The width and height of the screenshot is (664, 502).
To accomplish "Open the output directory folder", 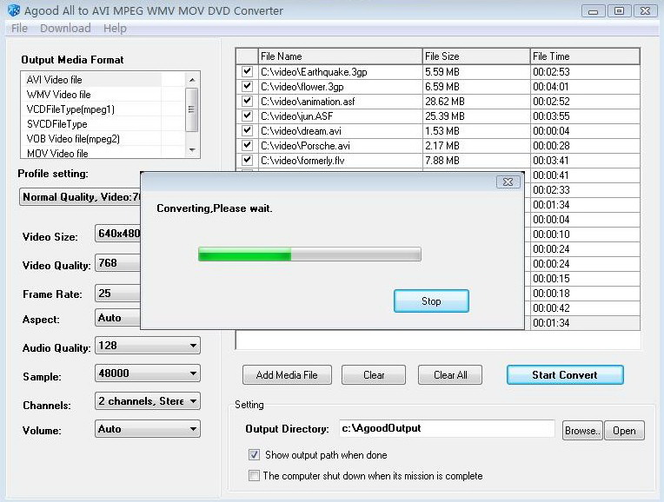I will (x=624, y=431).
